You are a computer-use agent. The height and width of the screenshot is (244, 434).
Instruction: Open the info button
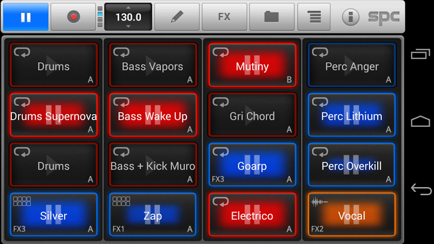point(350,17)
